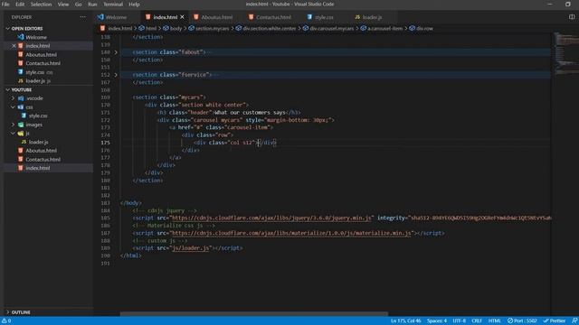
Task: Select loader.js in Open Editors list
Action: [35, 80]
